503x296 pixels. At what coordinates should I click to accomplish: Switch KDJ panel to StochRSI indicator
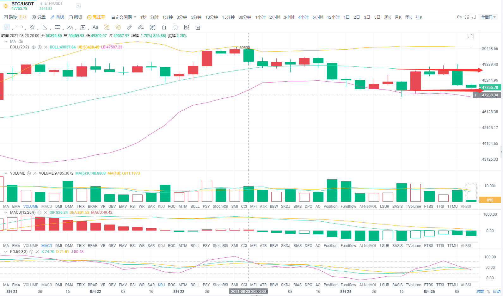coord(220,285)
